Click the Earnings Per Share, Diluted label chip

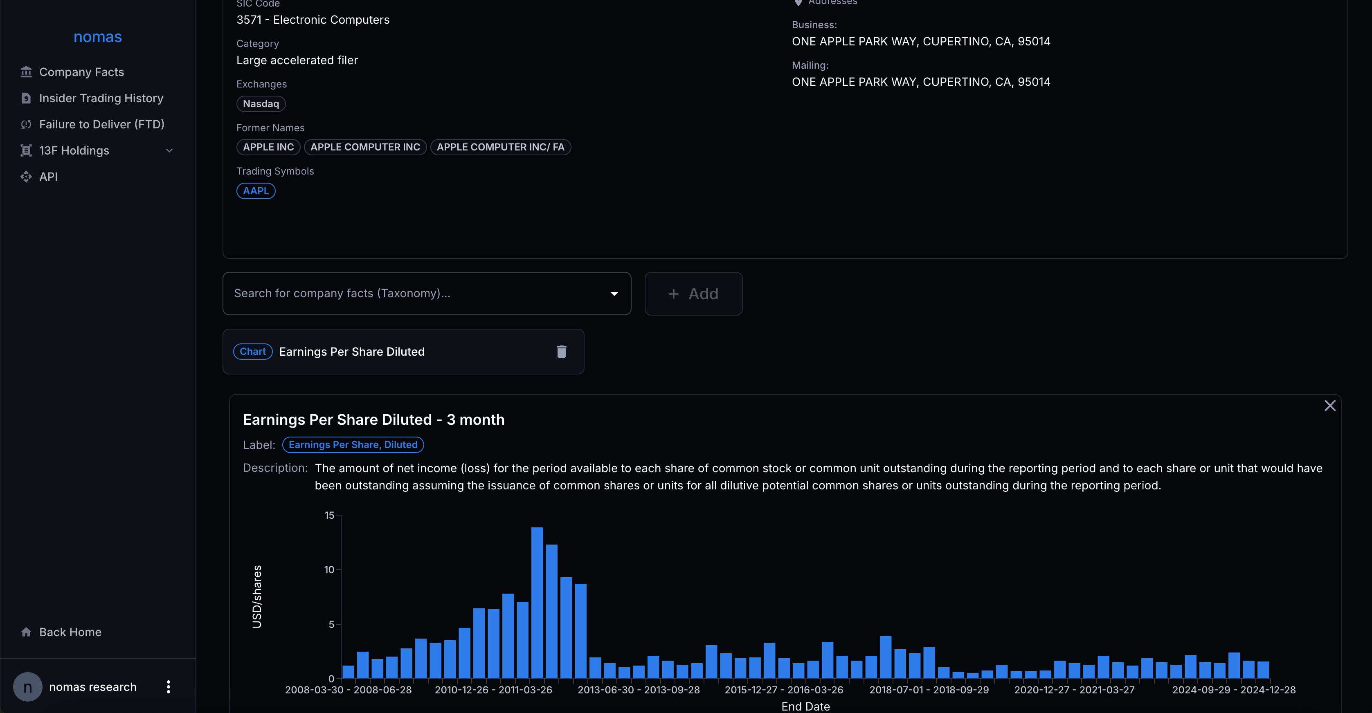(x=353, y=445)
